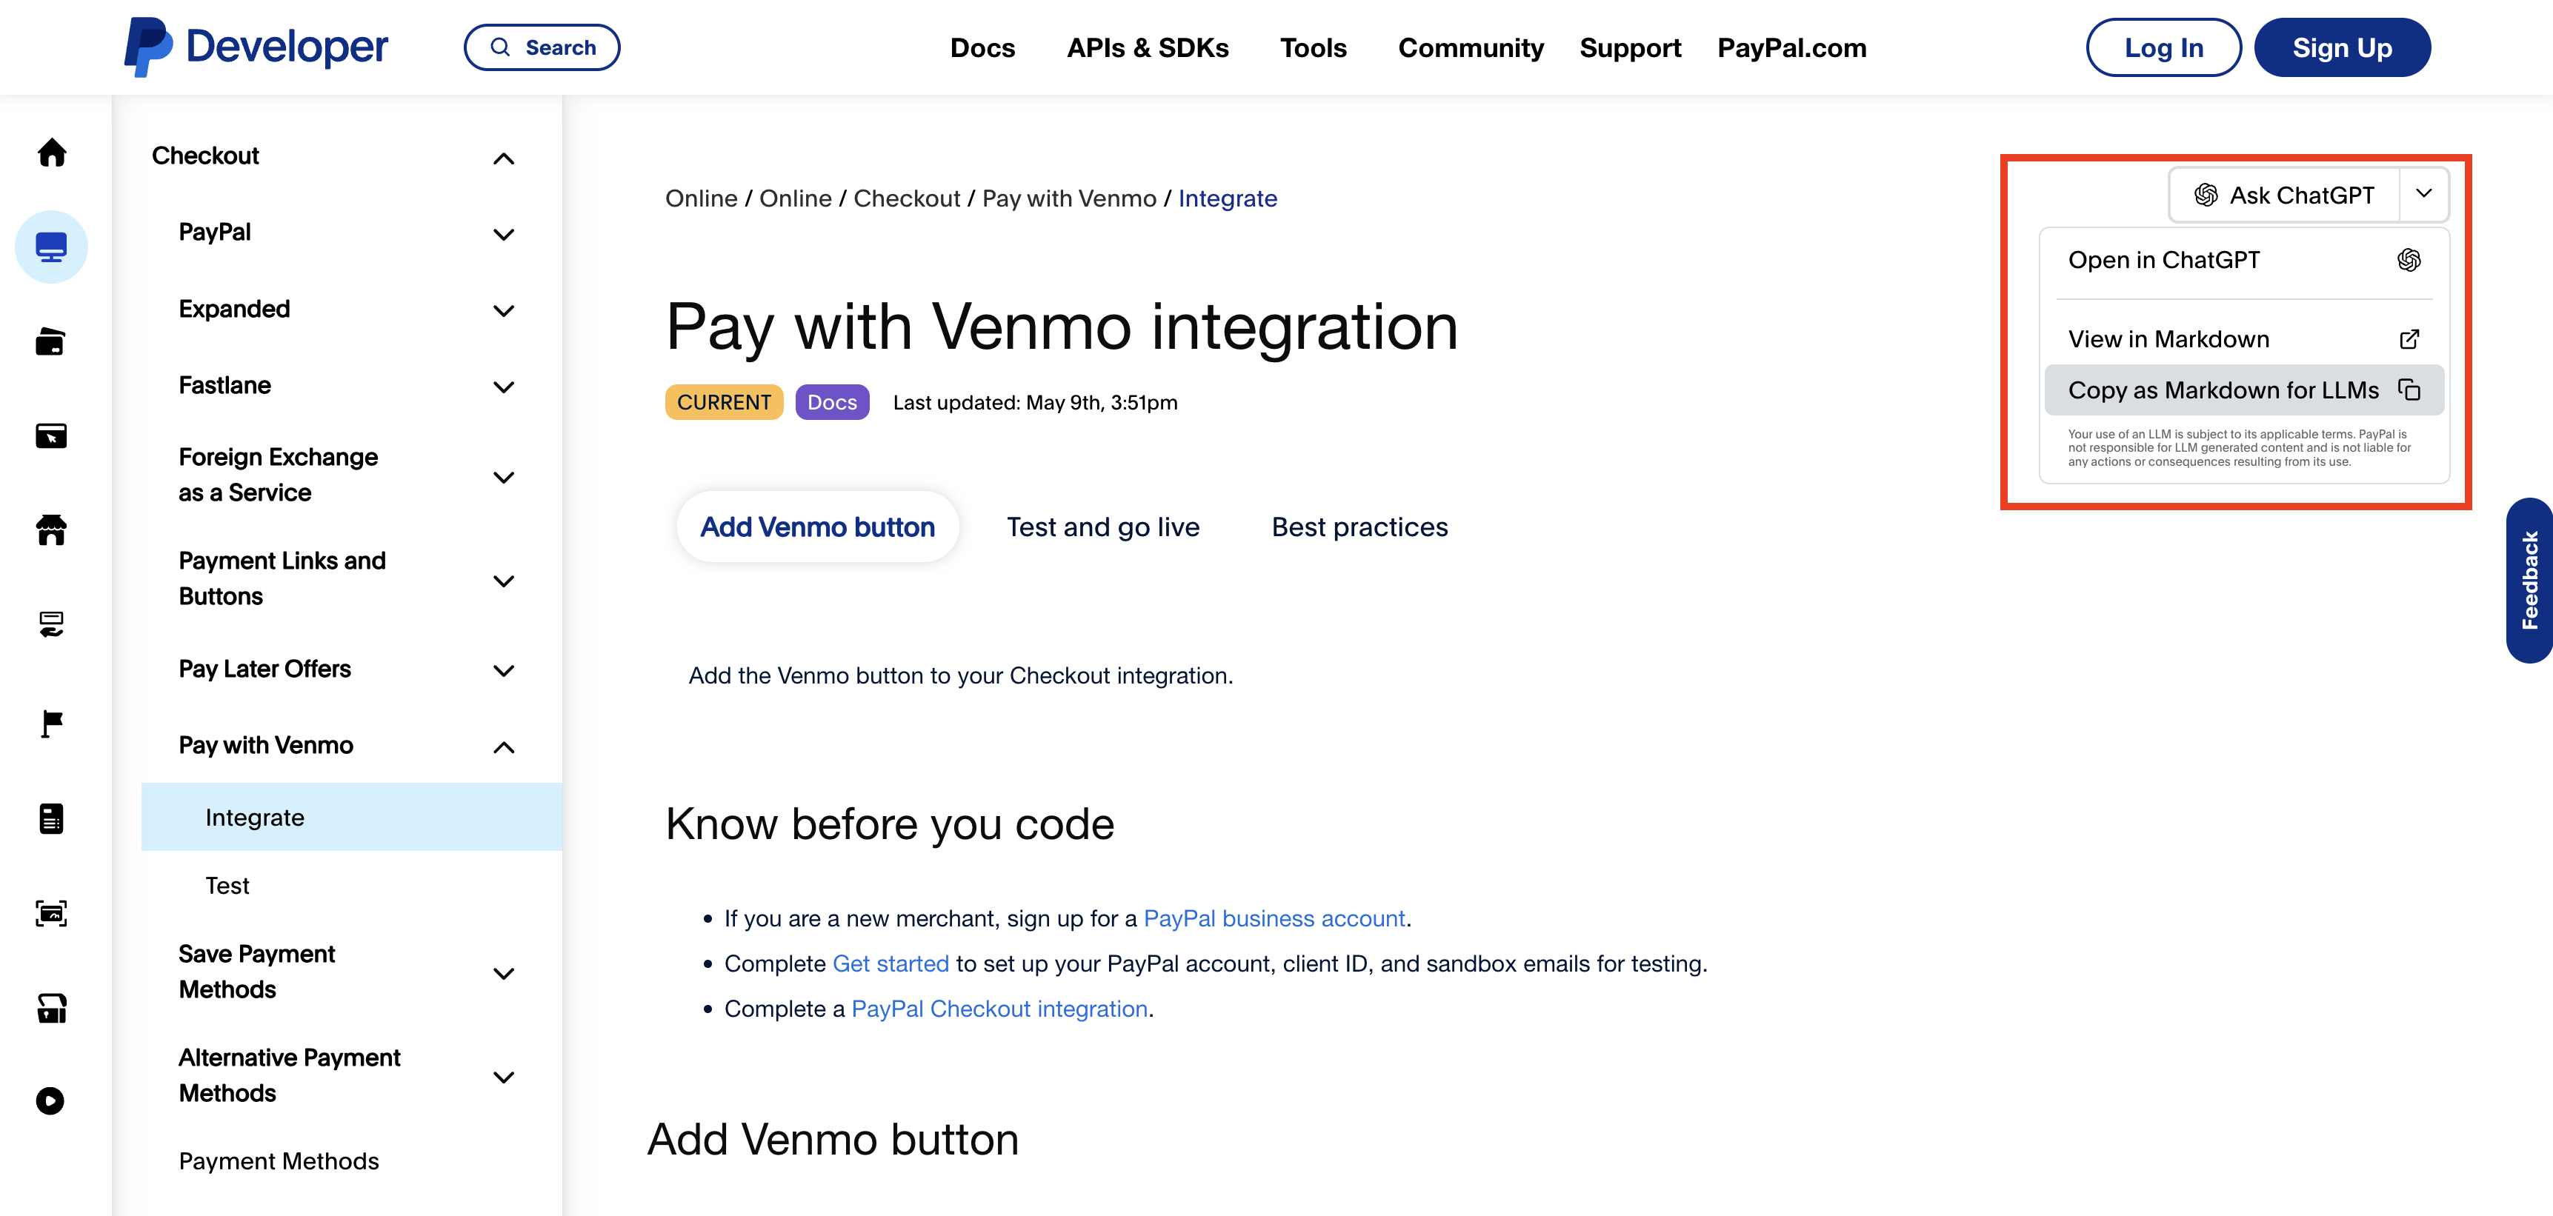Open the Ask ChatGPT dropdown arrow
The image size is (2553, 1216).
click(x=2423, y=194)
